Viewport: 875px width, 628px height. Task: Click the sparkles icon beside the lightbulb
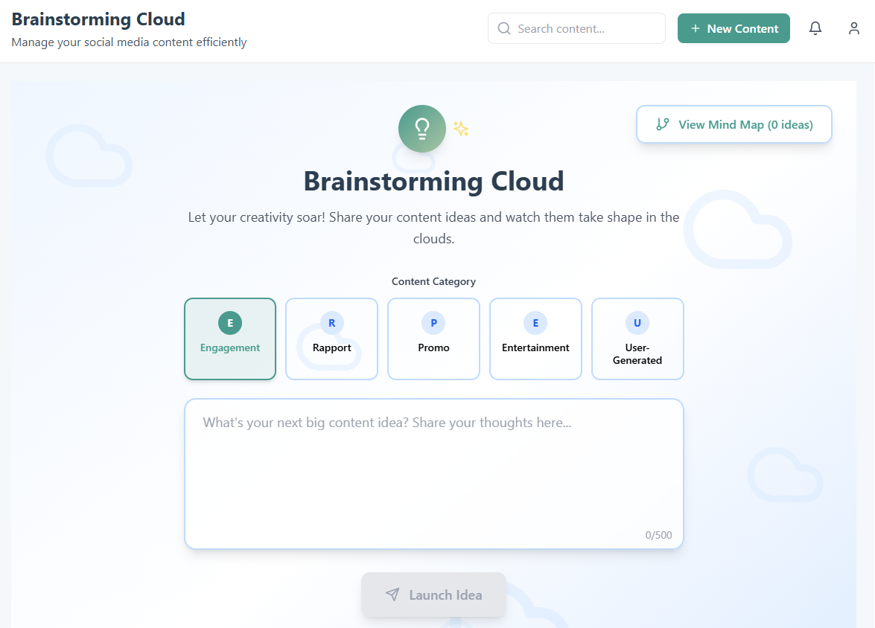[x=461, y=128]
